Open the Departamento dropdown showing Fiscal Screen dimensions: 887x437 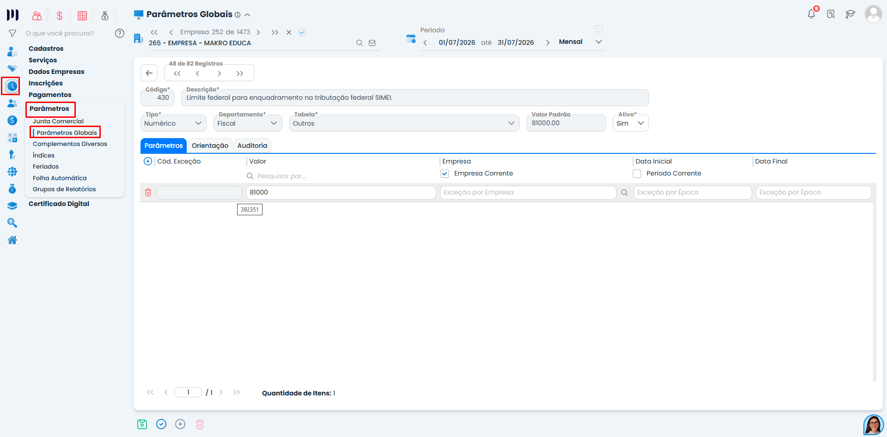[248, 123]
